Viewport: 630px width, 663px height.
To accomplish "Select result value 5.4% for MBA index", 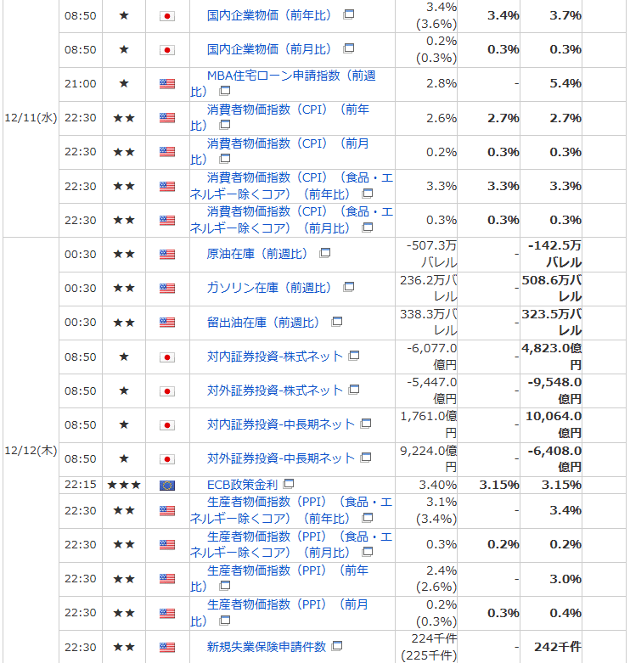I will pos(565,83).
